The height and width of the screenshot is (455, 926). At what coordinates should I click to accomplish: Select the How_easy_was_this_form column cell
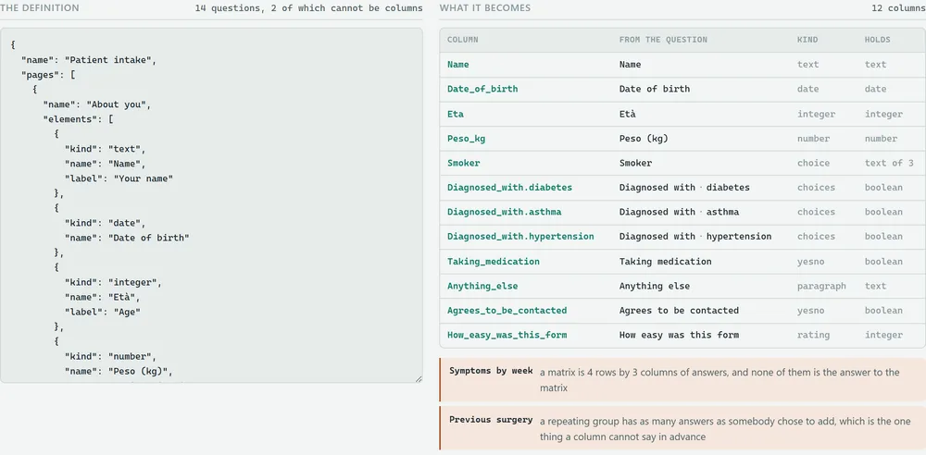507,335
